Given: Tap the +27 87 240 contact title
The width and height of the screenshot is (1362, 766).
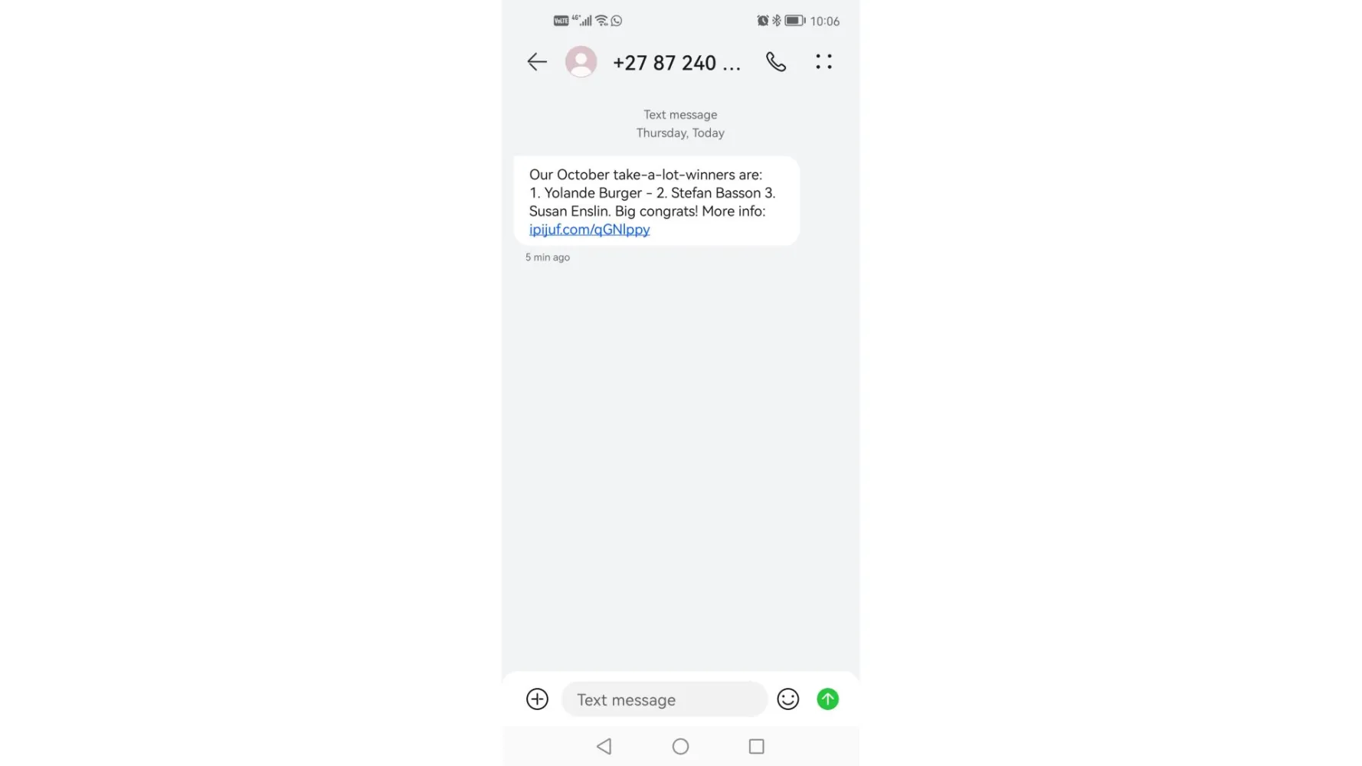Looking at the screenshot, I should click(x=676, y=63).
